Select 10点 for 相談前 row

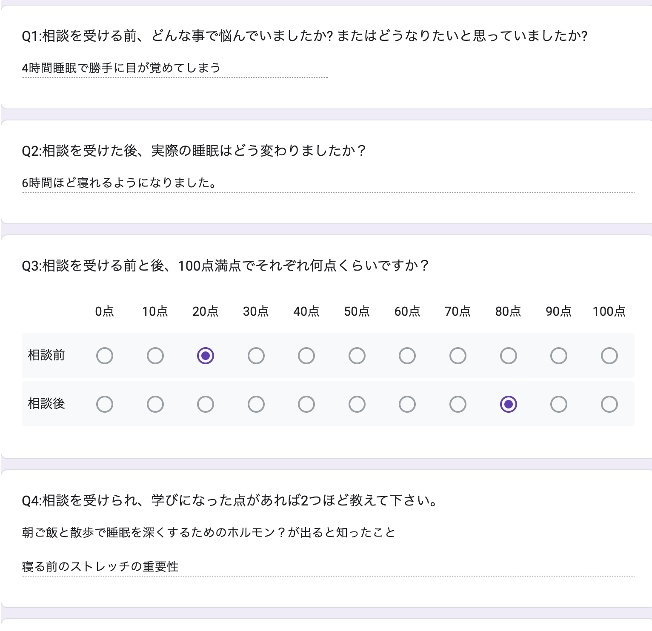(x=155, y=356)
